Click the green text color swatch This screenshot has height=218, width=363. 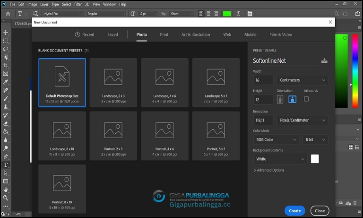[x=227, y=14]
